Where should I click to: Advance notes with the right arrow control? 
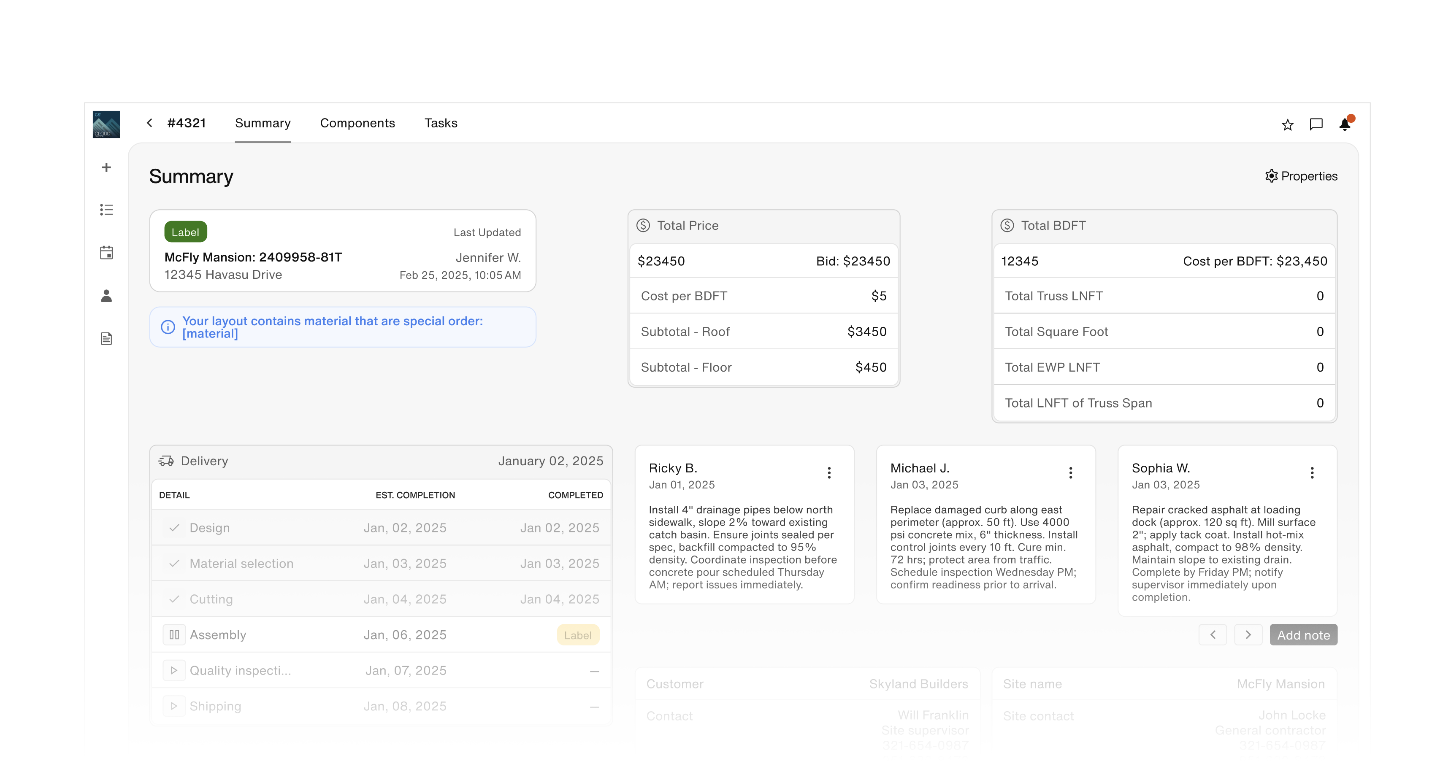pyautogui.click(x=1248, y=634)
